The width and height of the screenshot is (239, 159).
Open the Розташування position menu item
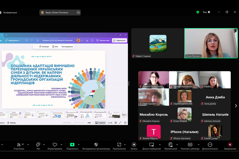[67, 47]
